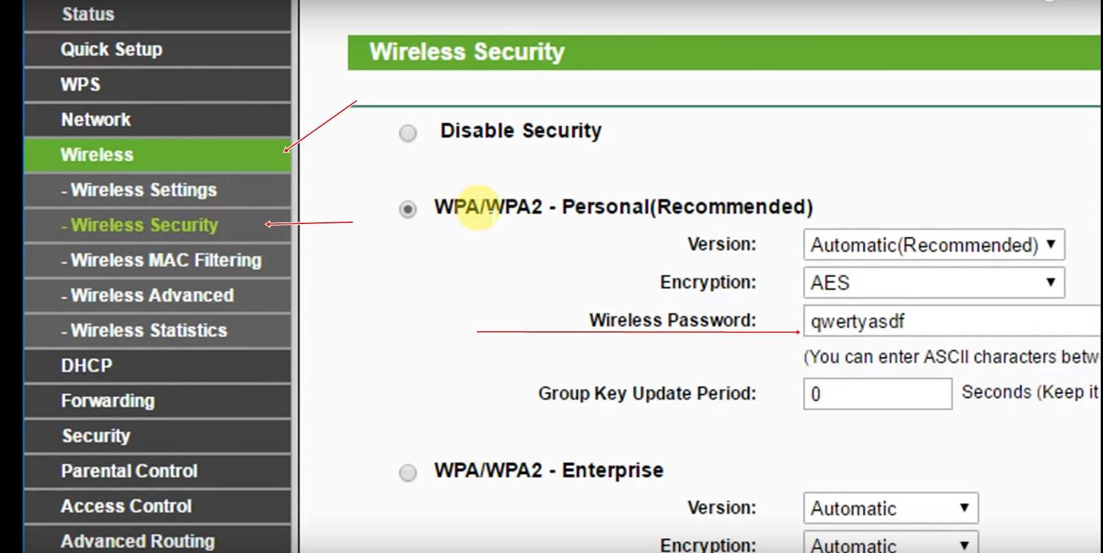
Task: Open the Version dropdown under Personal
Action: (x=933, y=245)
